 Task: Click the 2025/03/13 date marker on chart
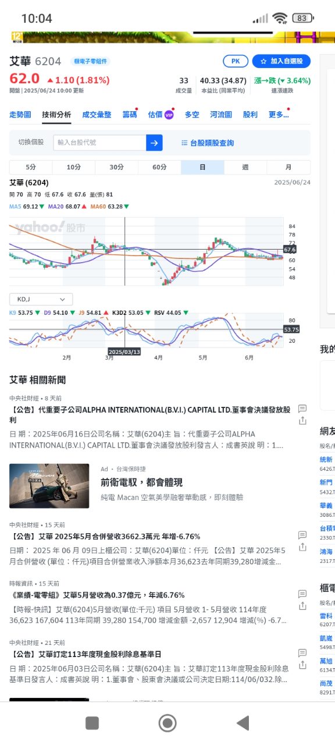click(124, 352)
